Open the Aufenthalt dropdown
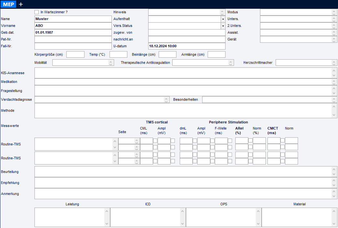 223,19
